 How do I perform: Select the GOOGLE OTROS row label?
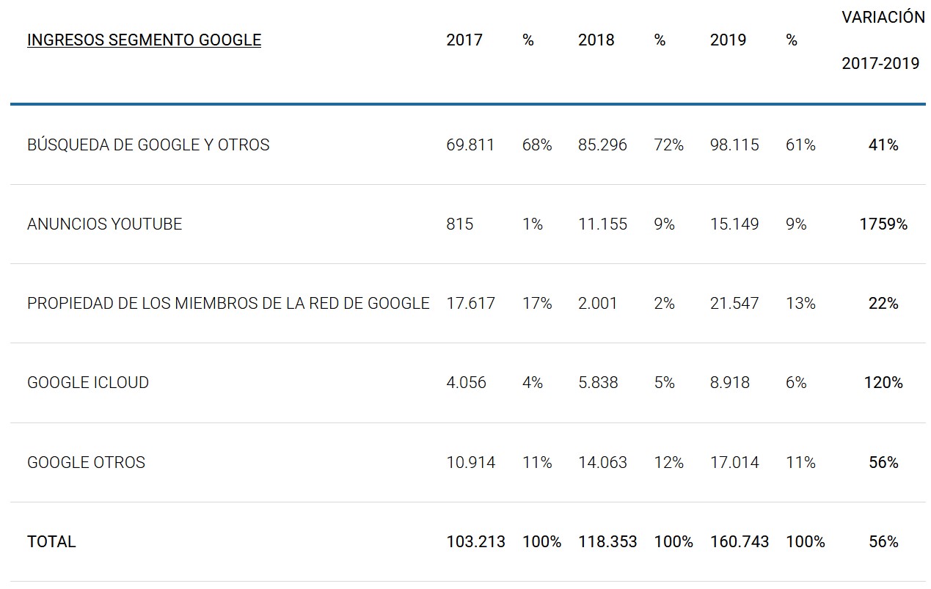tap(87, 463)
